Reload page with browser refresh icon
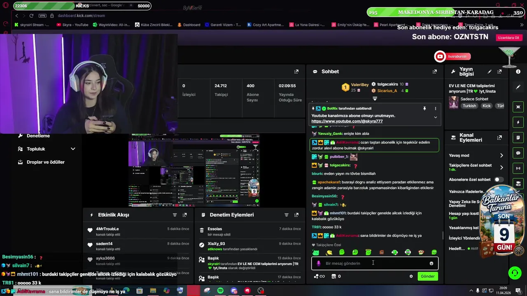The image size is (527, 296). point(31,16)
